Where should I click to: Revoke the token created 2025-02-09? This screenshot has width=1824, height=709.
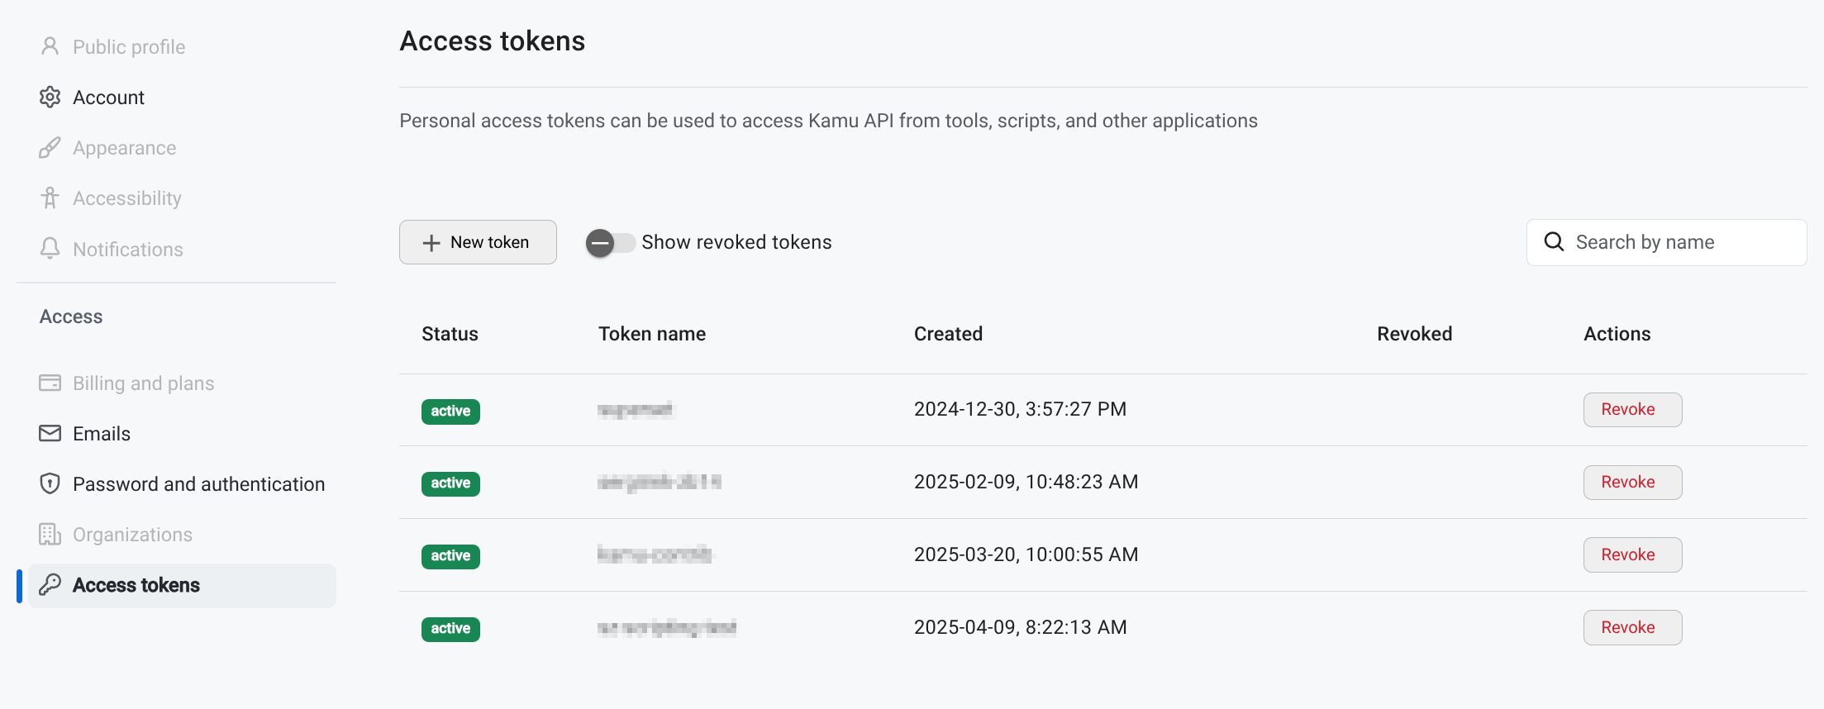[x=1632, y=483]
